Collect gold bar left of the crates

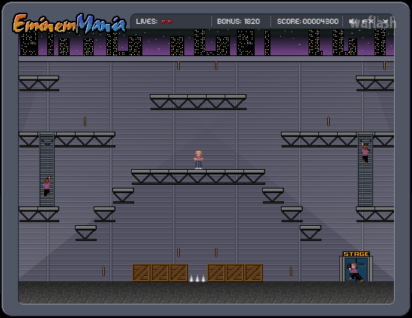pyautogui.click(x=103, y=272)
